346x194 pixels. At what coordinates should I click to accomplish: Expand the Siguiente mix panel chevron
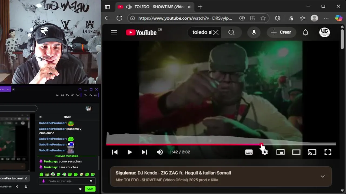(323, 176)
